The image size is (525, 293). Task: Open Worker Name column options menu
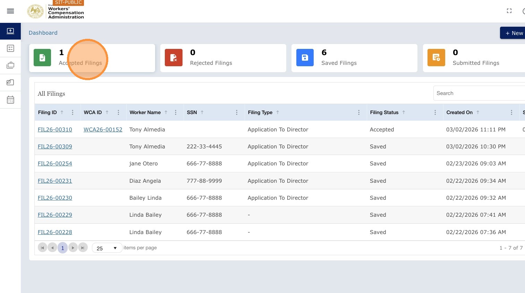click(x=176, y=112)
